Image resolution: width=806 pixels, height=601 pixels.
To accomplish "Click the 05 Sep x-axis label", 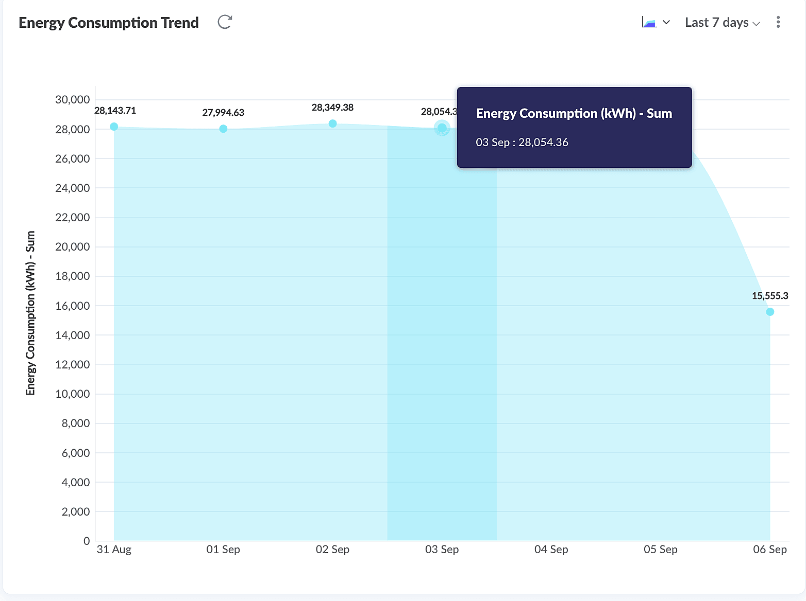I will [x=660, y=550].
